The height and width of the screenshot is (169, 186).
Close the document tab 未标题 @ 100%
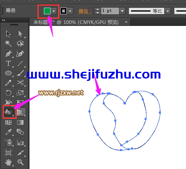pyautogui.click(x=126, y=22)
